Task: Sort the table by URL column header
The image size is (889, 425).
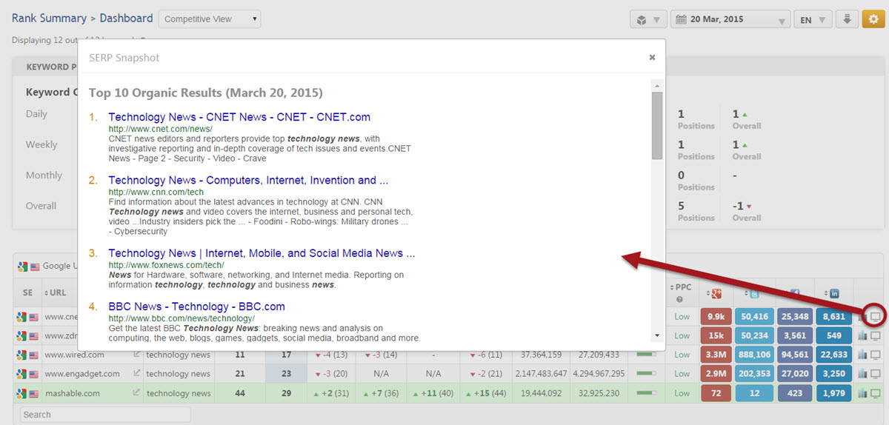Action: [58, 292]
